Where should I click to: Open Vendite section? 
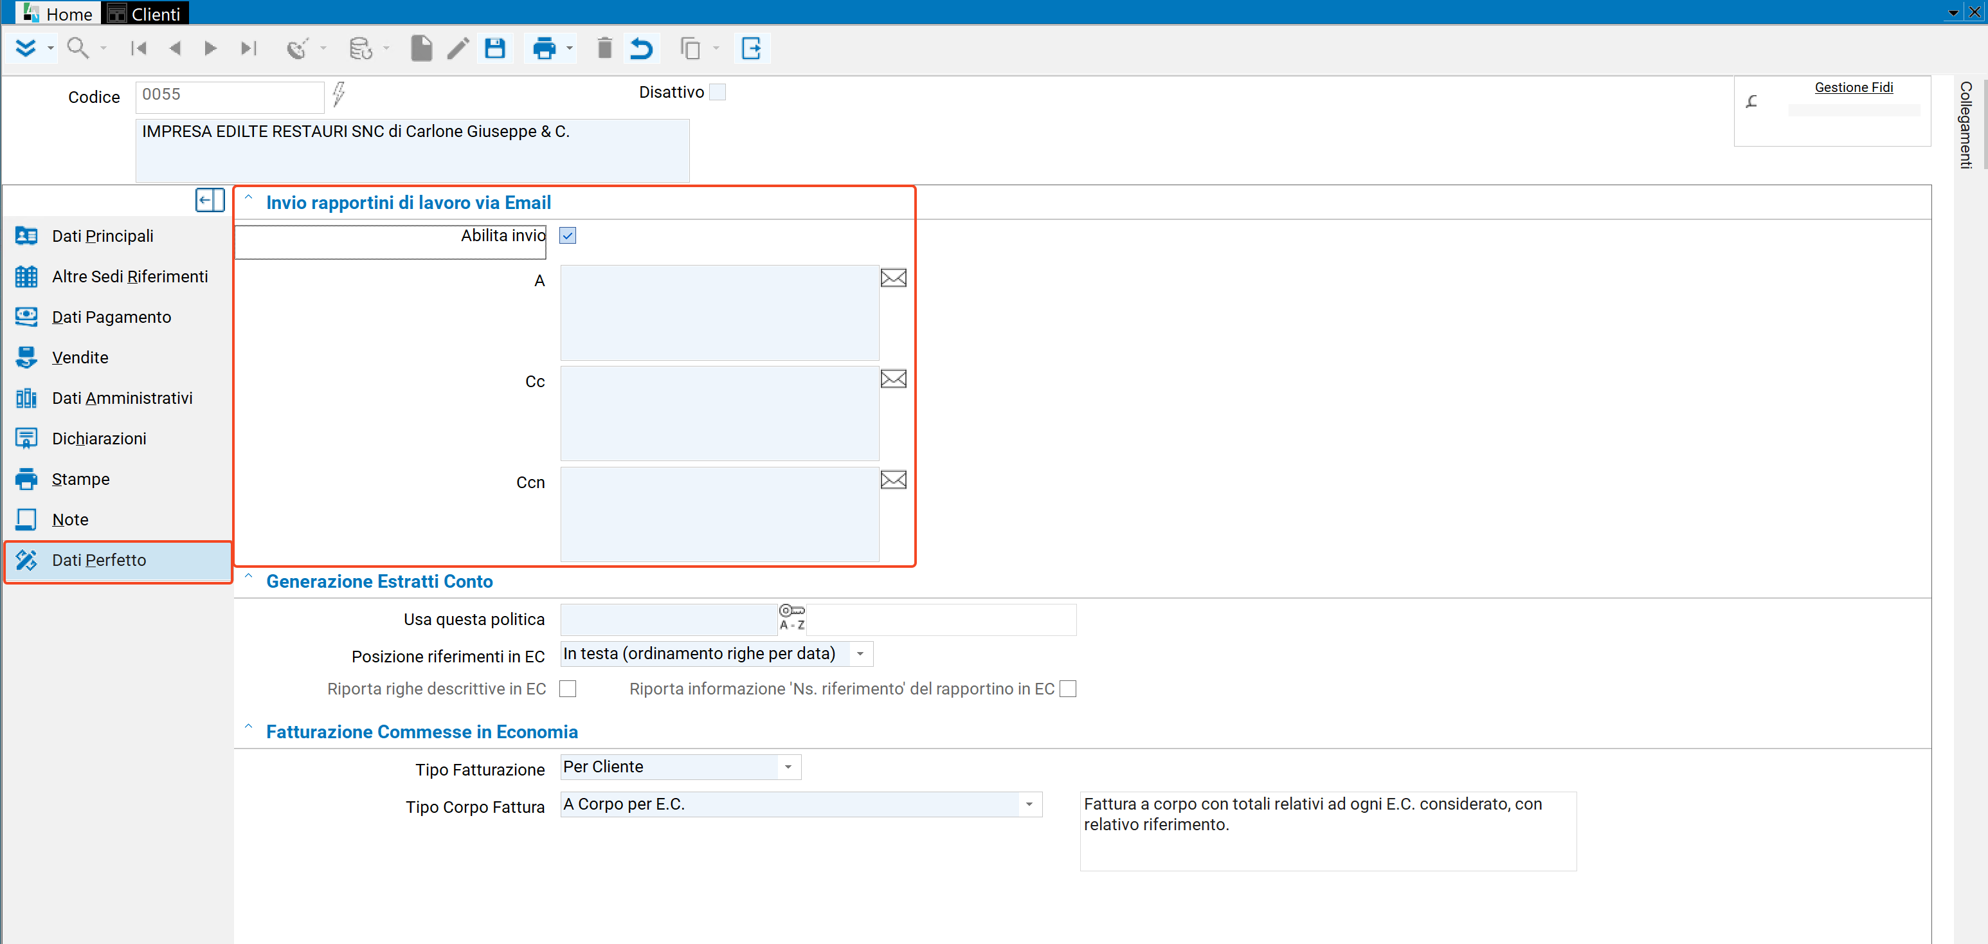tap(117, 358)
